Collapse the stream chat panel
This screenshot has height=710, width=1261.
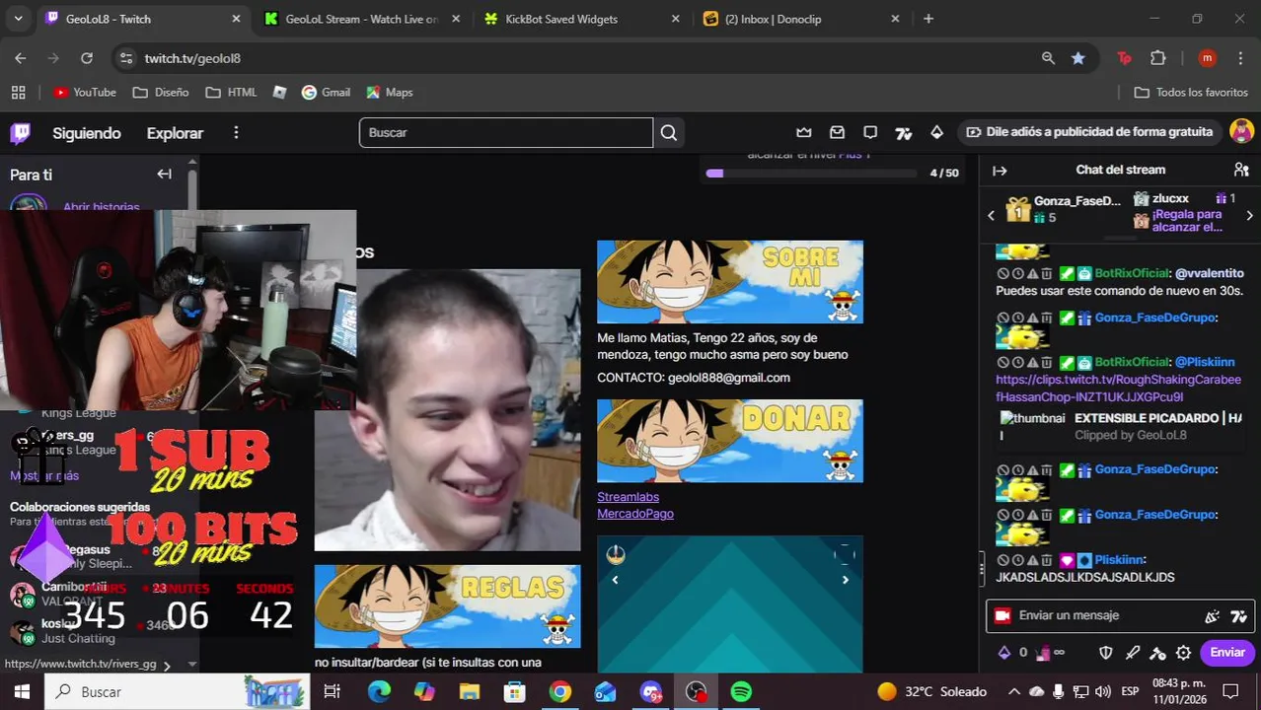coord(1000,171)
